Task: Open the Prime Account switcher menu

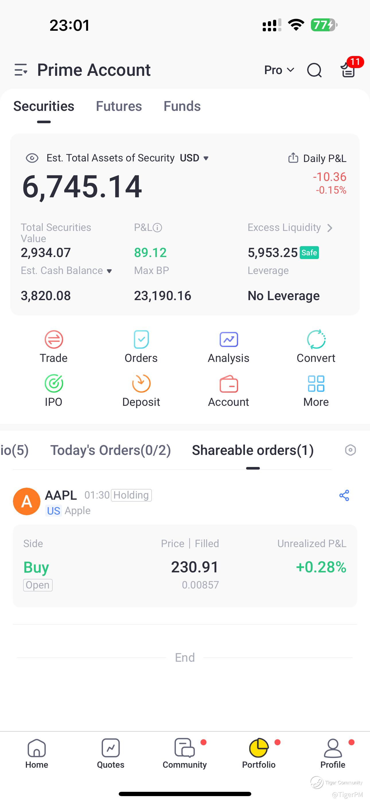Action: 21,70
